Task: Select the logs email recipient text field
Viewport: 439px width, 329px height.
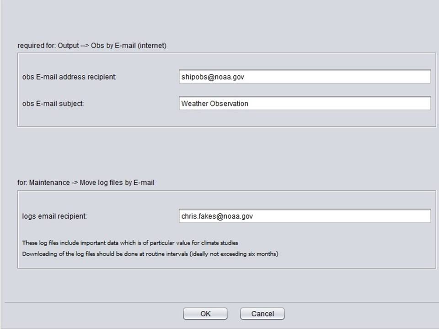Action: click(305, 216)
